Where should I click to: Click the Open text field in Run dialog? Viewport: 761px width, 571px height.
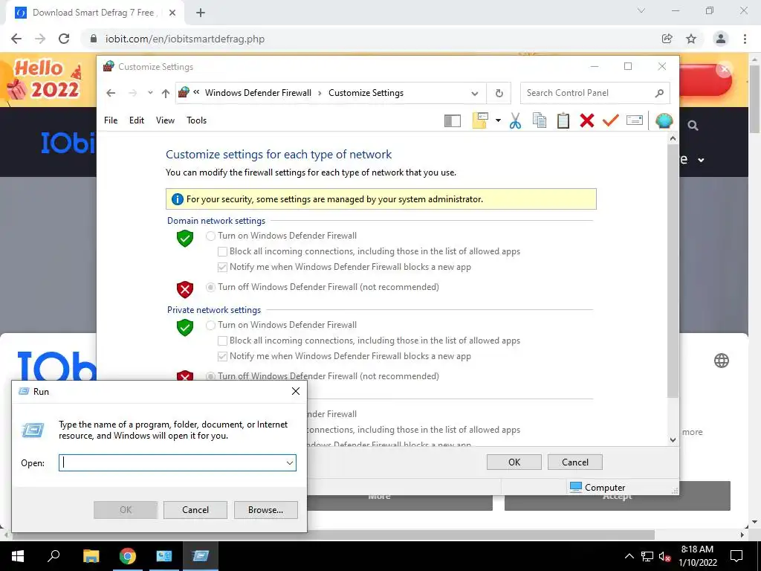tap(172, 462)
